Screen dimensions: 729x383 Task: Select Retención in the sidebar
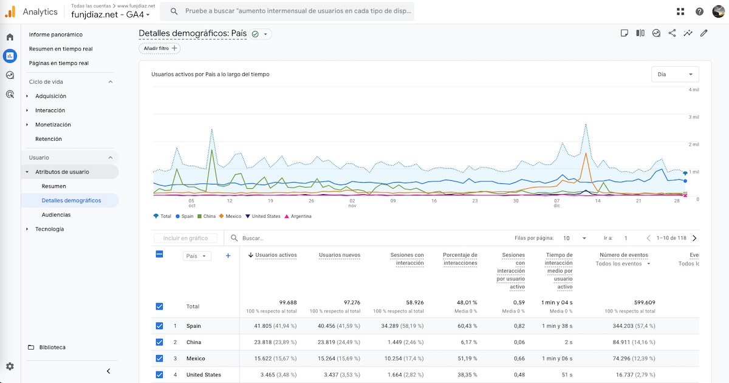coord(49,139)
